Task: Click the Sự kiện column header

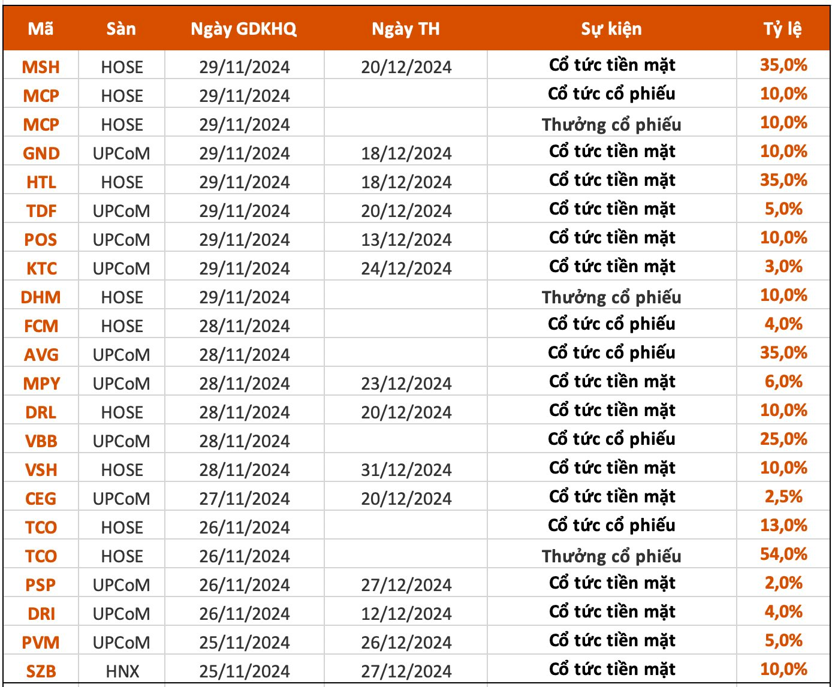Action: (x=611, y=29)
